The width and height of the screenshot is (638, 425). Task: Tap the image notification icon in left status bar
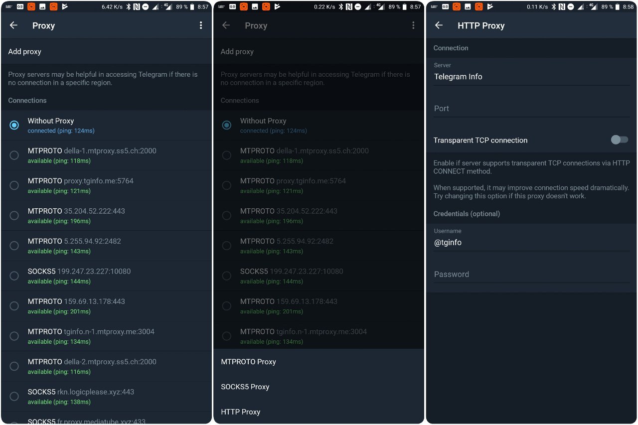[x=42, y=7]
